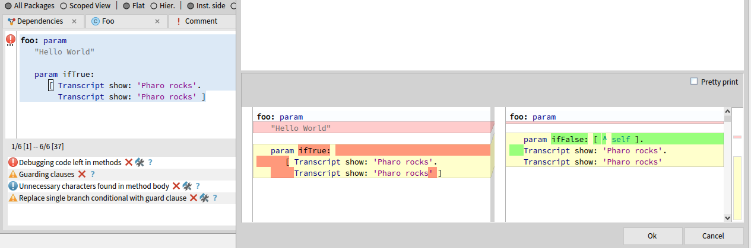This screenshot has height=248, width=751.
Task: Click the "Hello World" comment in the editor
Action: point(64,52)
